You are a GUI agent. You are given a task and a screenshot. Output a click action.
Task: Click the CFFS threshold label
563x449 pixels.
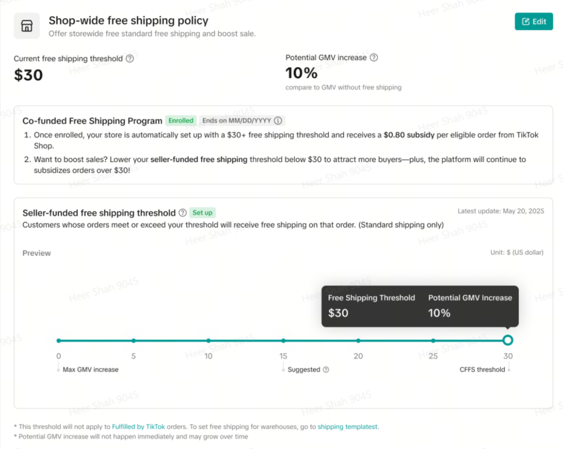click(x=482, y=369)
